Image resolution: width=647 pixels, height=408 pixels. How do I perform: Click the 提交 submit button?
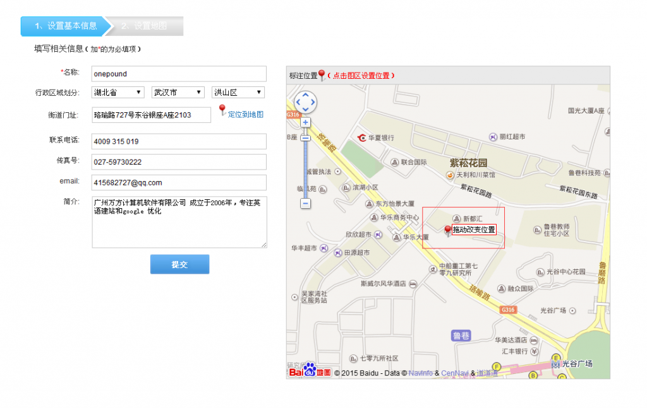179,264
